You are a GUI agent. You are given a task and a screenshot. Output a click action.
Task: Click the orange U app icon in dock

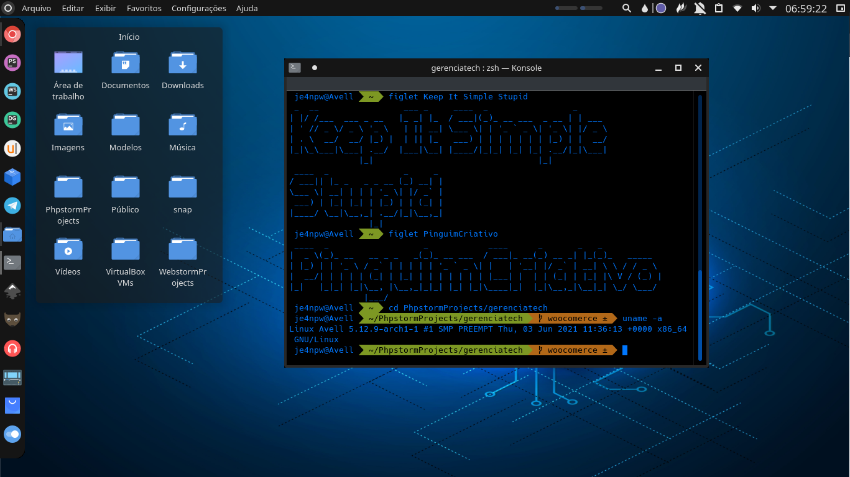pyautogui.click(x=12, y=148)
